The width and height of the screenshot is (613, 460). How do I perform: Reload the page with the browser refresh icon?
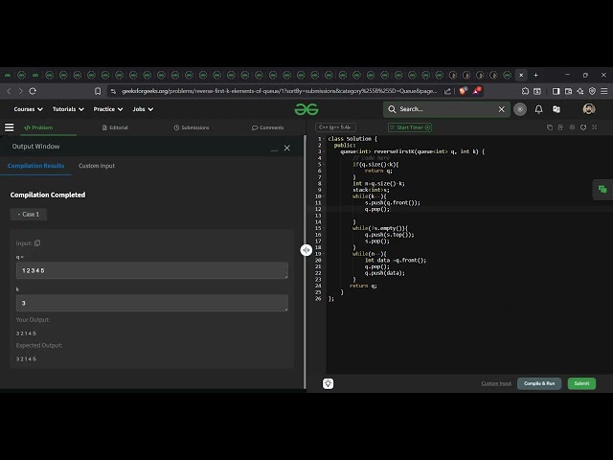33,91
